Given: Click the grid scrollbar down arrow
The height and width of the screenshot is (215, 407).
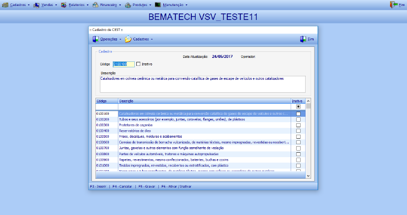Looking at the screenshot, I should (x=308, y=176).
